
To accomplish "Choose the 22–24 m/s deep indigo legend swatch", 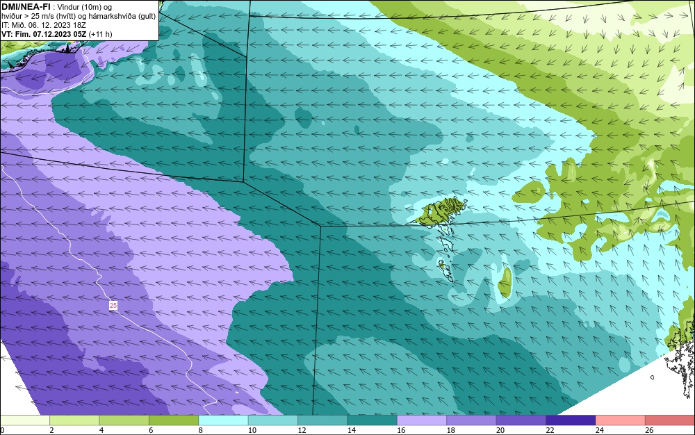I will pyautogui.click(x=571, y=420).
